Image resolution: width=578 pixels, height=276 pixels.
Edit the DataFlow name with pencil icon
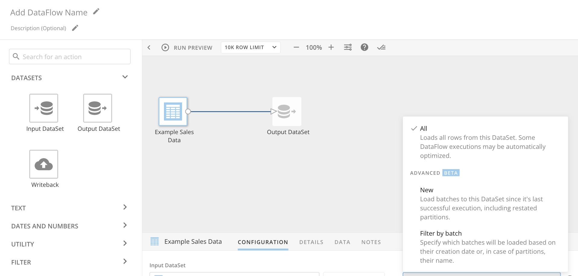click(x=96, y=11)
